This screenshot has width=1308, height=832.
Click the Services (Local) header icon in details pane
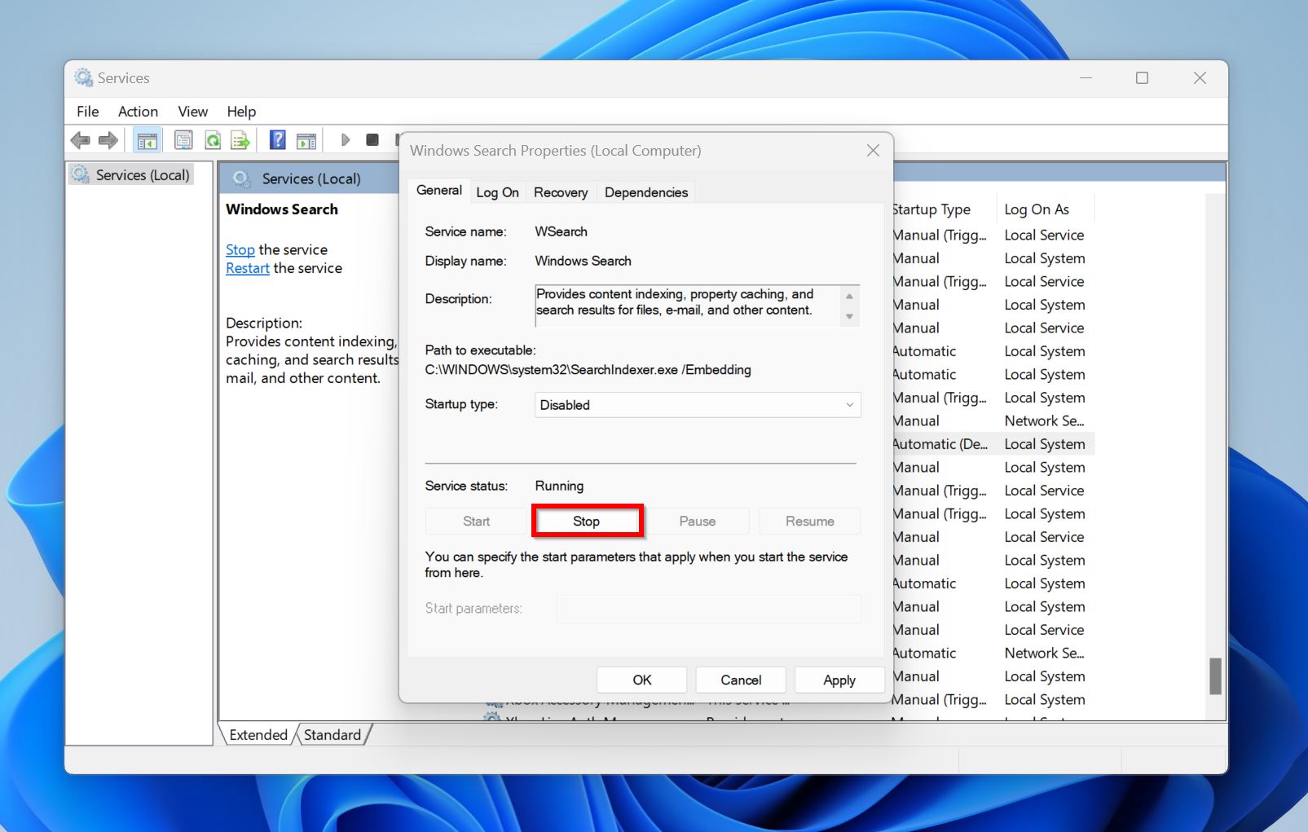click(x=241, y=178)
